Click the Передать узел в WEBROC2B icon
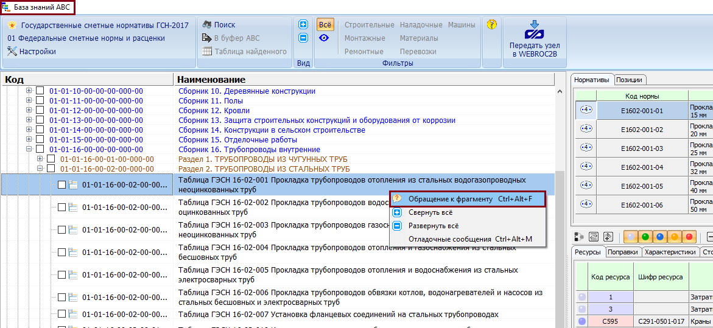Screen dimensions: 713x328 coord(535,31)
